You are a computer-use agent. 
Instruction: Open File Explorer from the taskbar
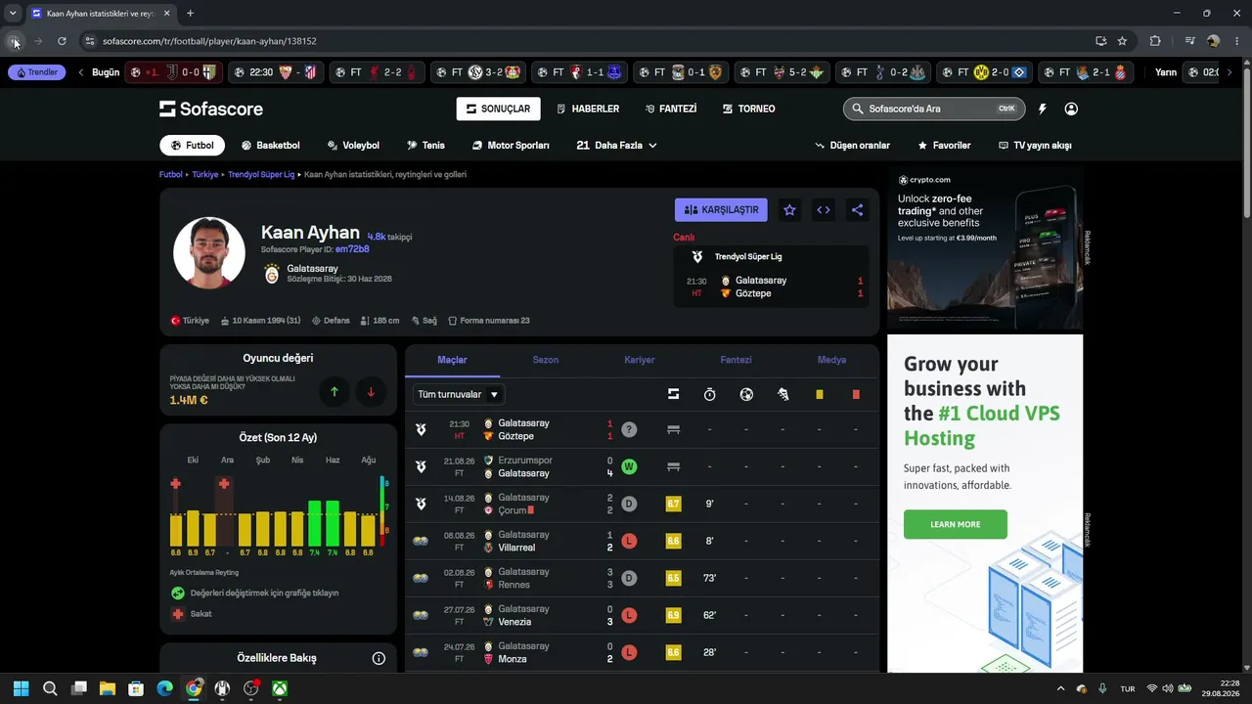(x=108, y=688)
